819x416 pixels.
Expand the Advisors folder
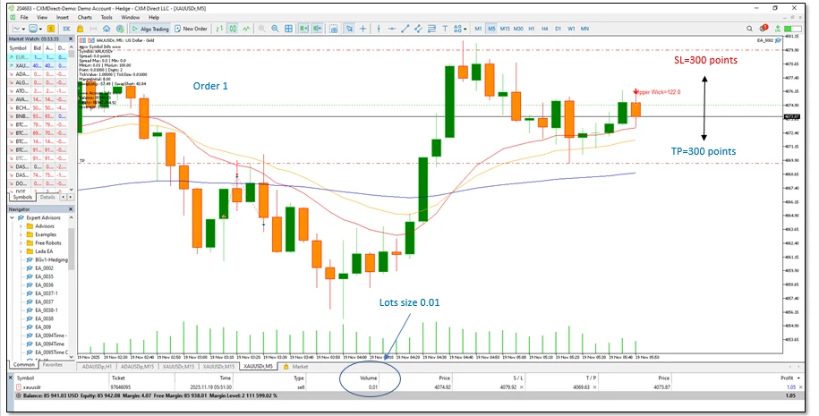point(21,226)
